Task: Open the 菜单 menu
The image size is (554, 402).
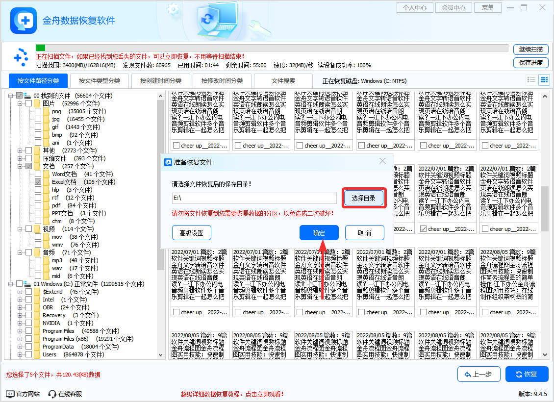Action: (x=488, y=7)
